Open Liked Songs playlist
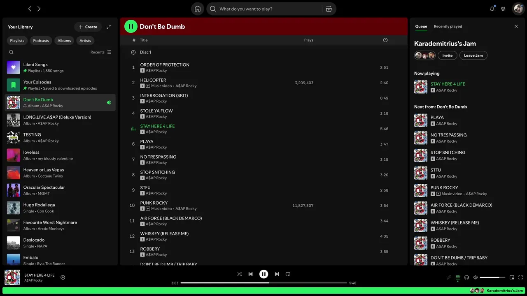 point(60,67)
